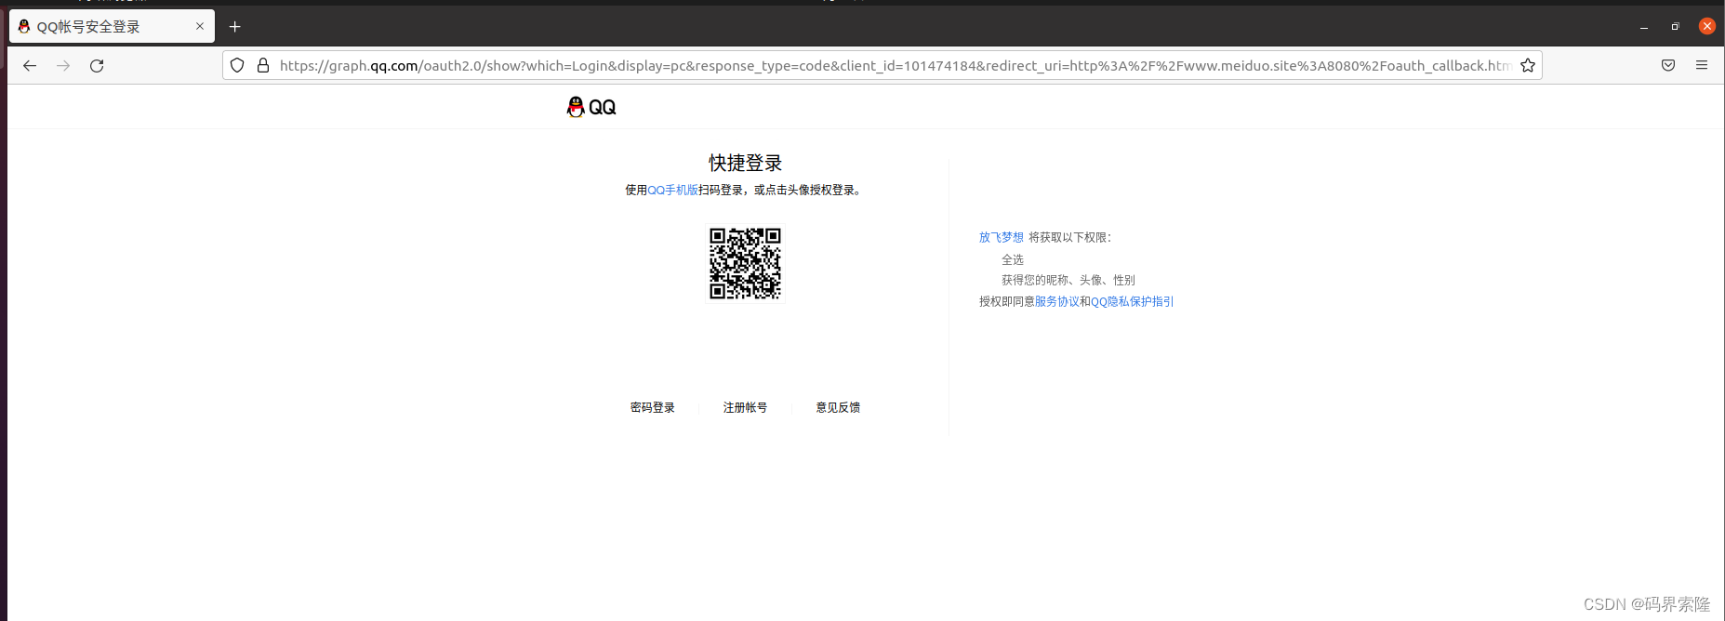Click the QQ penguin logo

click(x=591, y=107)
